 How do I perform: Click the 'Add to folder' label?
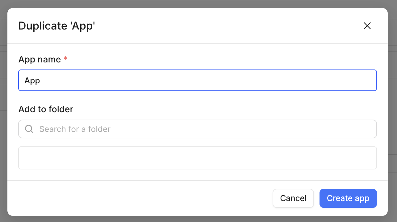(46, 109)
